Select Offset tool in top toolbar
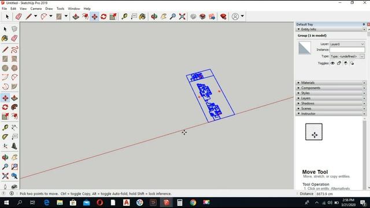370x208 pixels. 85,17
